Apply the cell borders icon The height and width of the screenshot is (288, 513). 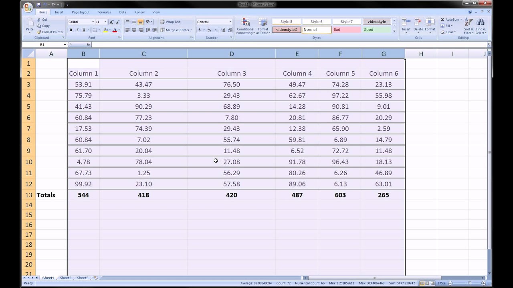tap(95, 30)
